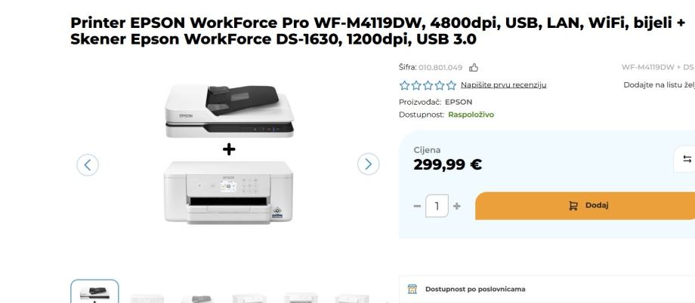Click the thumbs-up like icon
Screen dimensions: 695x303
[x=474, y=68]
